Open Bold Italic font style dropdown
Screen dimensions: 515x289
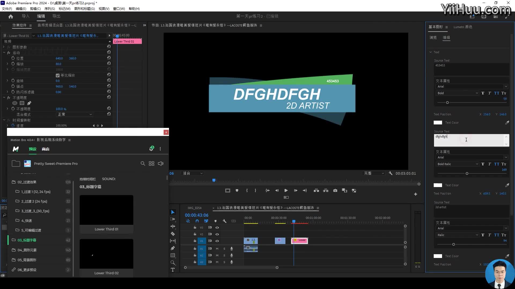coord(457,164)
